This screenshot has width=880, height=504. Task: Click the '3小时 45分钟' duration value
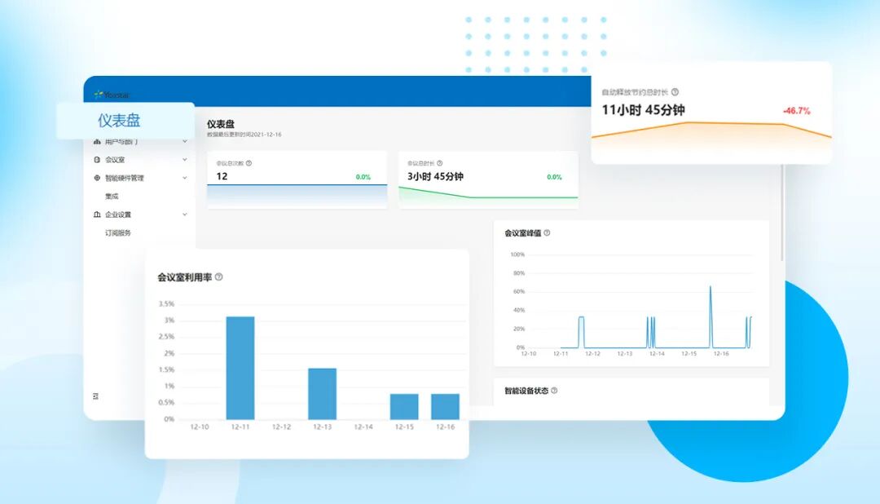(435, 176)
